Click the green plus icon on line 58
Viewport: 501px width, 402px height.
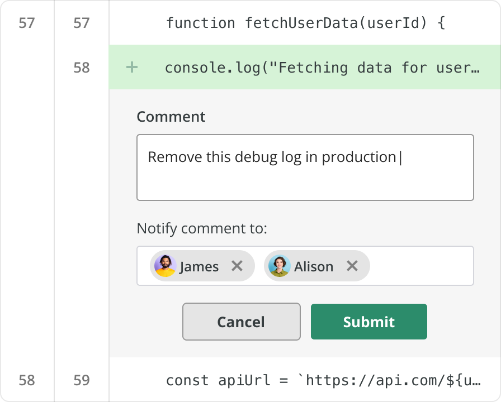[132, 68]
